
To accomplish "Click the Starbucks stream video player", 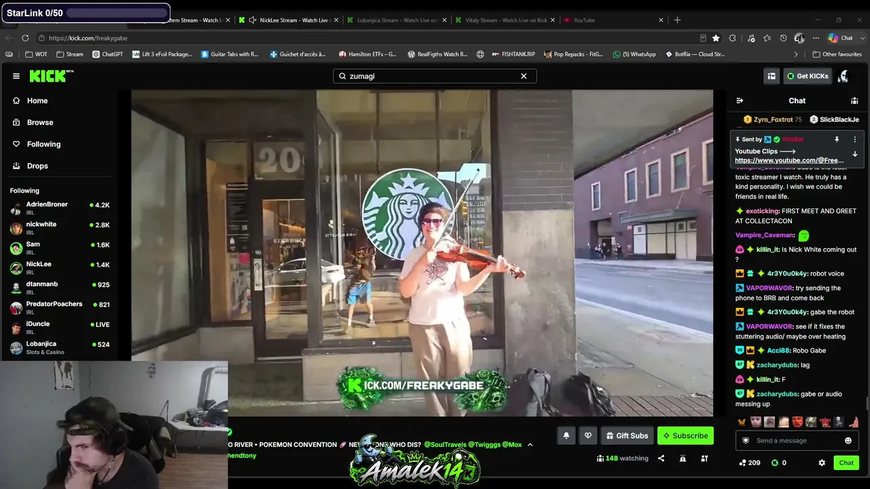I will tap(422, 253).
